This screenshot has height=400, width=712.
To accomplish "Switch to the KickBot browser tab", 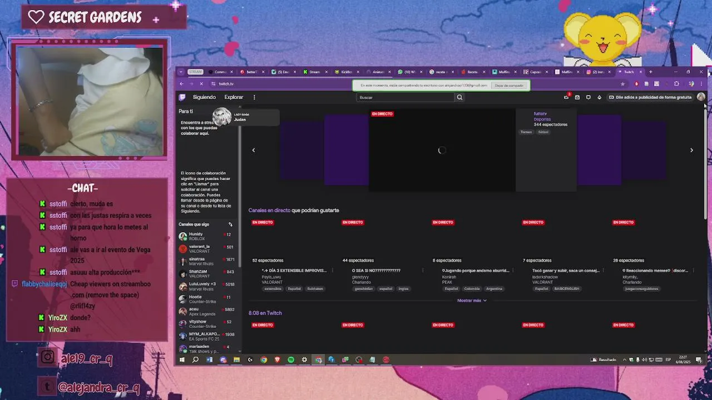I will coord(347,72).
